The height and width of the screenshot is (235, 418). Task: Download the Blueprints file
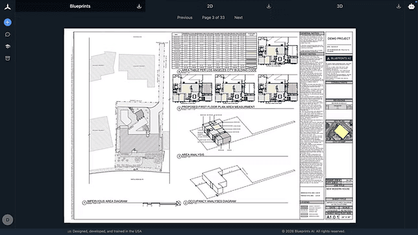point(139,6)
